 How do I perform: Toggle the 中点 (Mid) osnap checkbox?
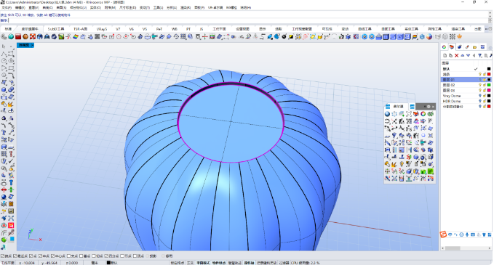coord(40,256)
